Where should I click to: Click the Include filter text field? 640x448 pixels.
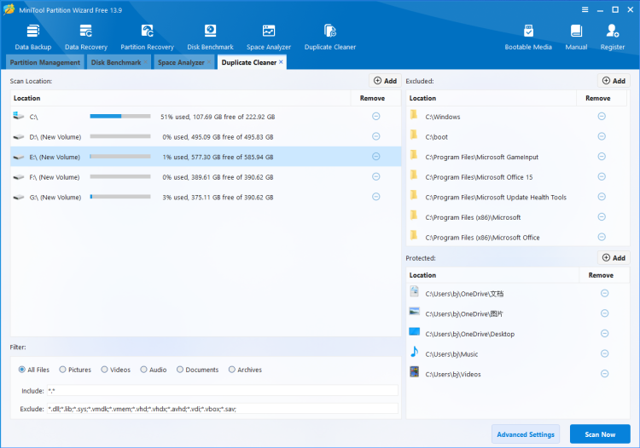pyautogui.click(x=223, y=391)
